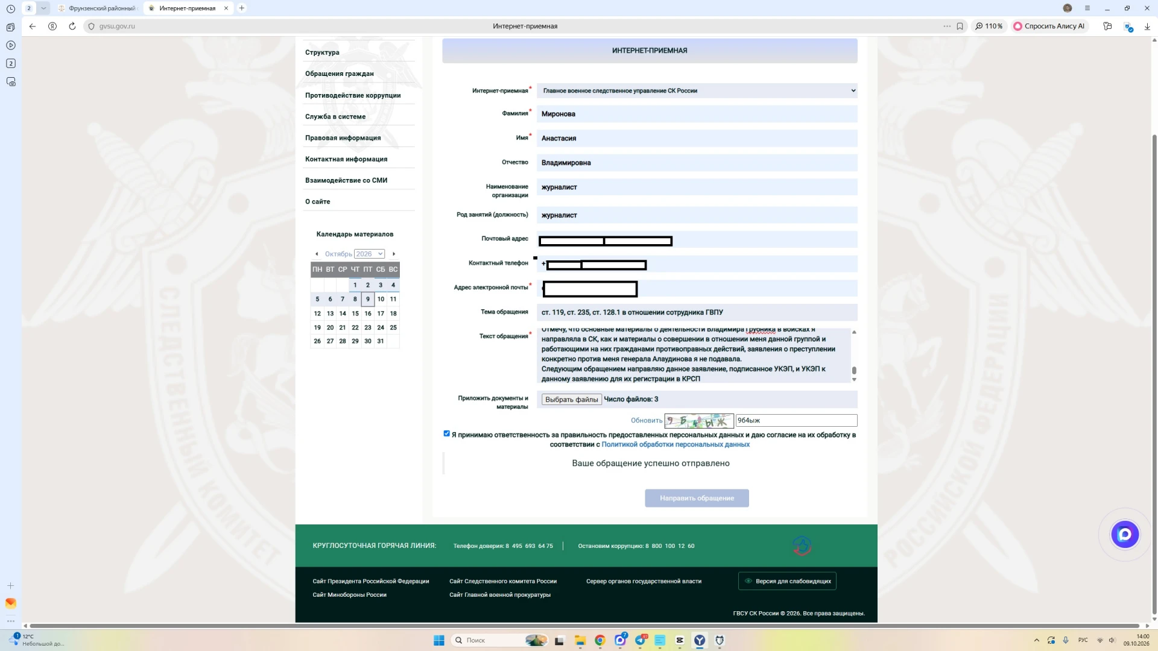1158x651 pixels.
Task: Open the floating Alice chat bubble
Action: click(1125, 534)
